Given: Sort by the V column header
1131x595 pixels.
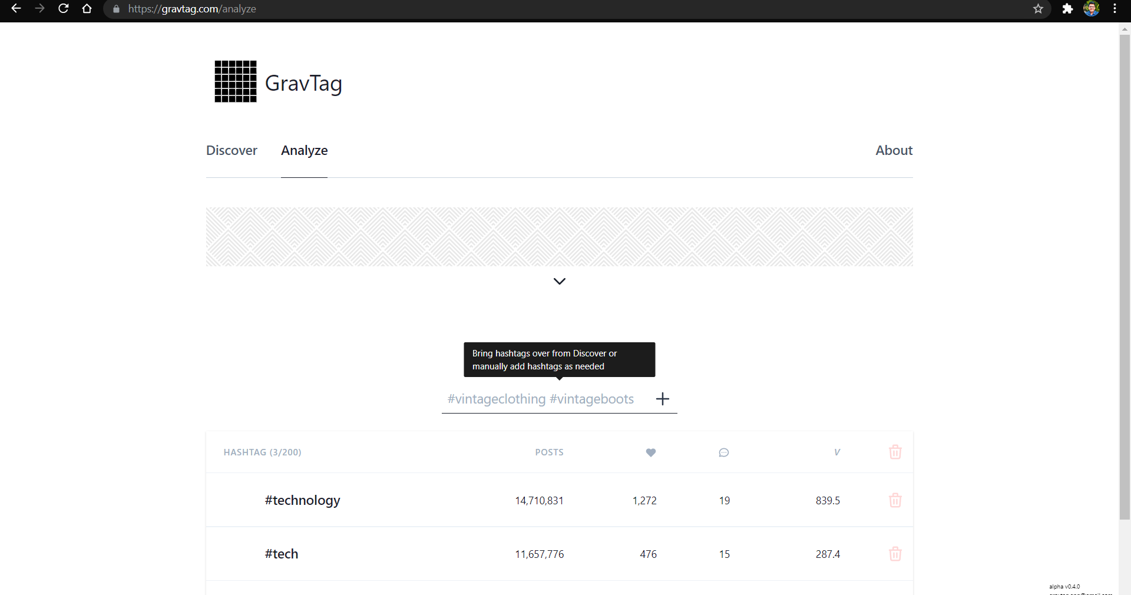Looking at the screenshot, I should [837, 452].
